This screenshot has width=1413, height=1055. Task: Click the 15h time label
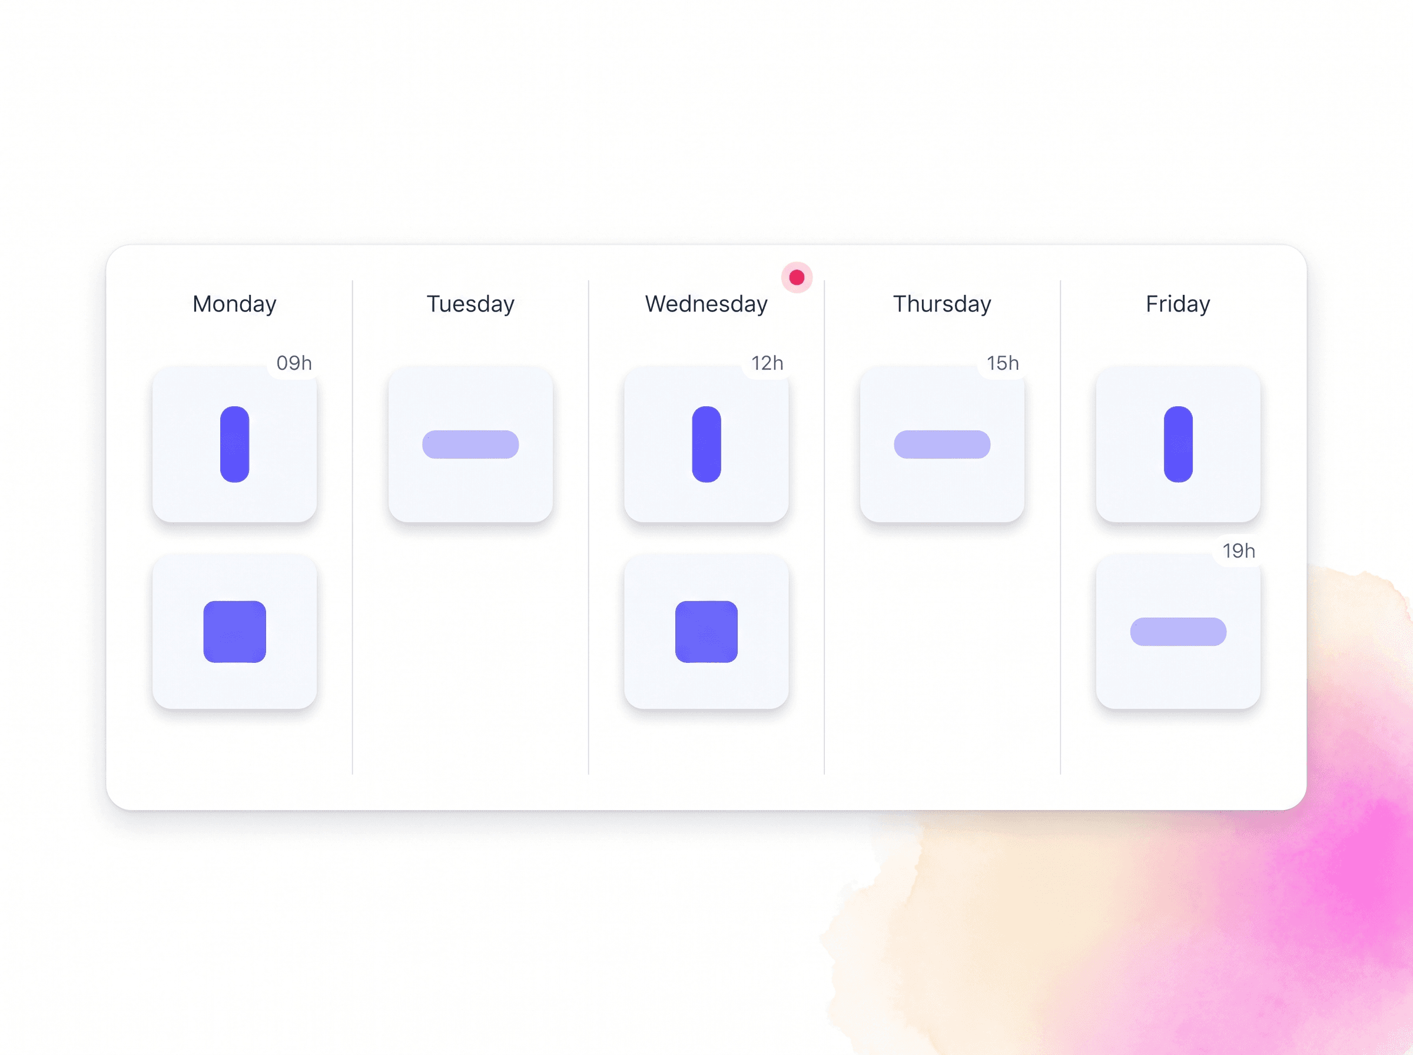point(1003,363)
